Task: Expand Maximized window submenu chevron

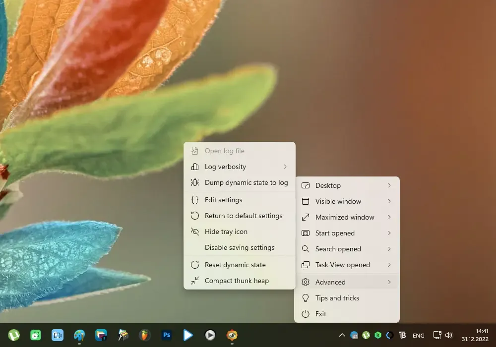Action: point(389,217)
